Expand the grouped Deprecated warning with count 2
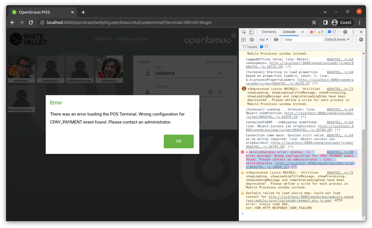The image size is (372, 228). pos(249,89)
